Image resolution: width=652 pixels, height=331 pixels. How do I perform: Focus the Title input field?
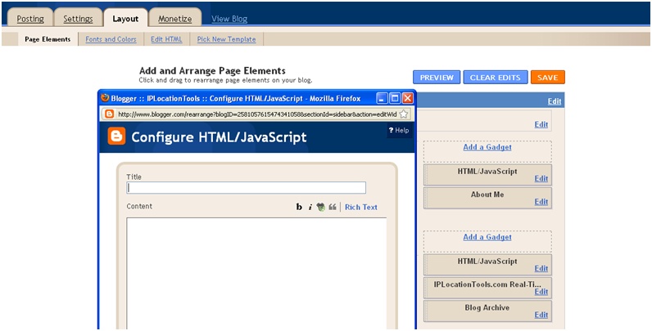[x=247, y=187]
